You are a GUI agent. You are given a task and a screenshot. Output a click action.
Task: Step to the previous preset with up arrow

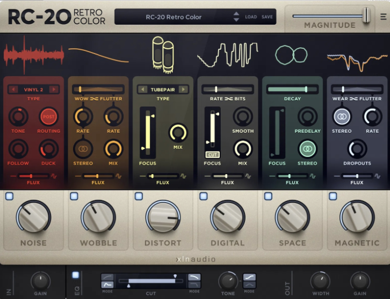236,14
